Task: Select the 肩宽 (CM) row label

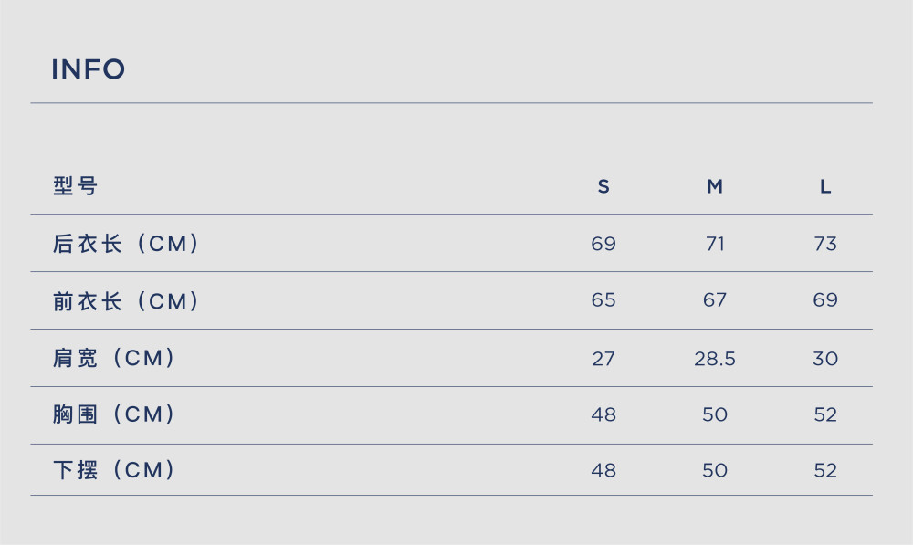Action: coord(114,358)
